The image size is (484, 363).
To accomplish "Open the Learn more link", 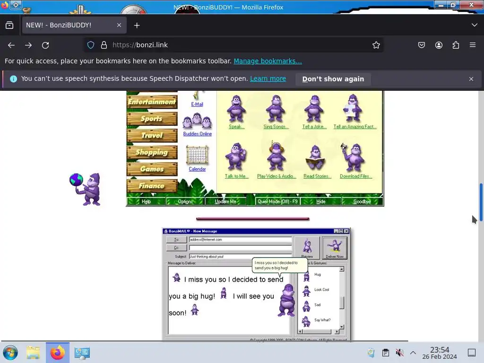I will coord(268,79).
